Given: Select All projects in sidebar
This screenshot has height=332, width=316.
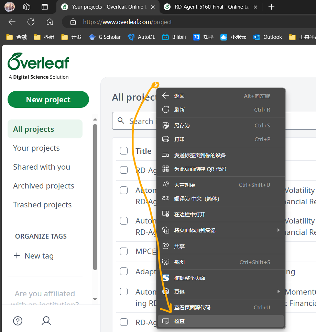Looking at the screenshot, I should tap(45, 129).
